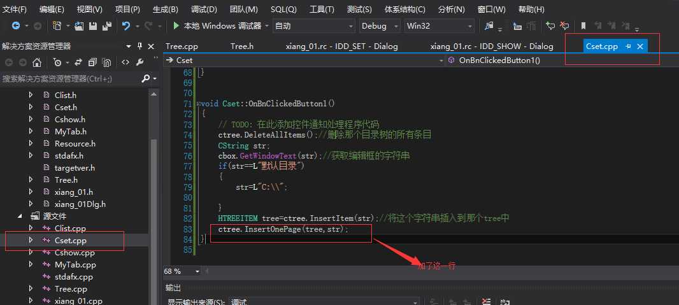
Task: Click the Uncomment selected lines icon
Action: point(564,26)
